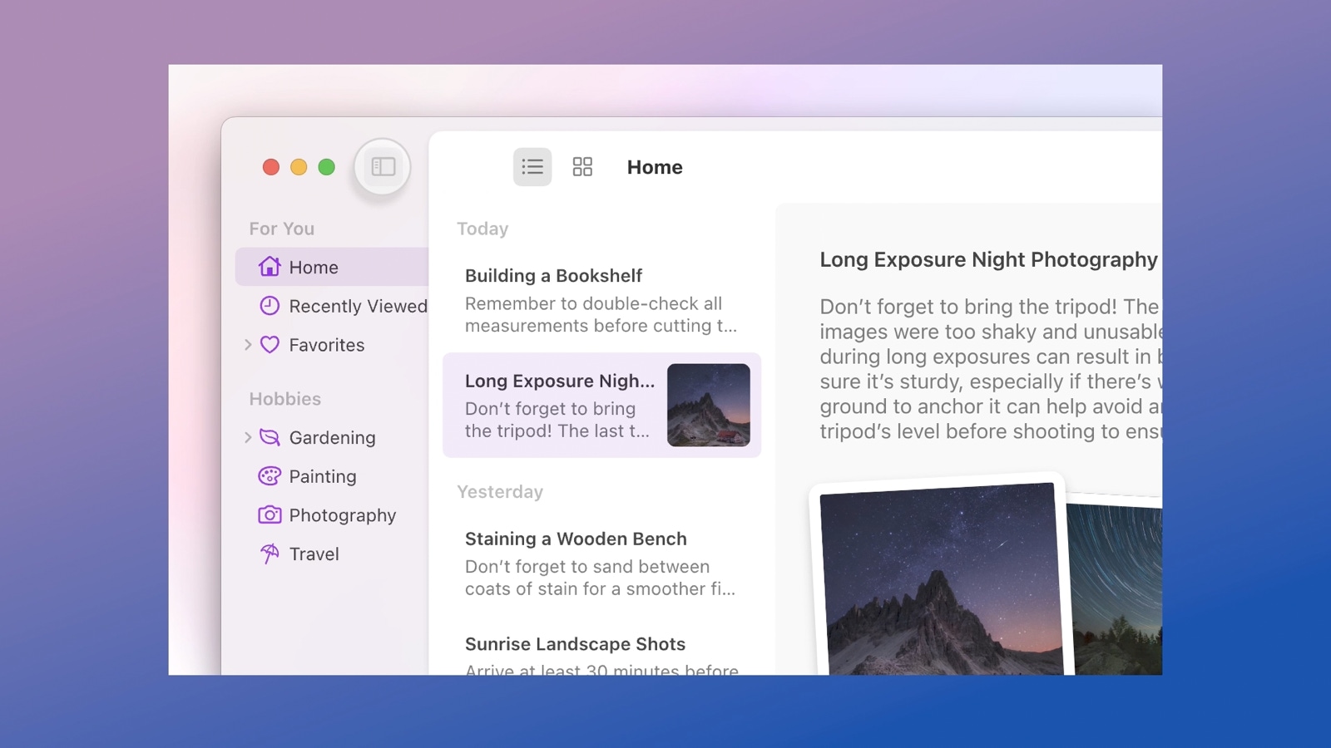Toggle the sidebar visibility button
Viewport: 1331px width, 748px height.
click(x=383, y=167)
